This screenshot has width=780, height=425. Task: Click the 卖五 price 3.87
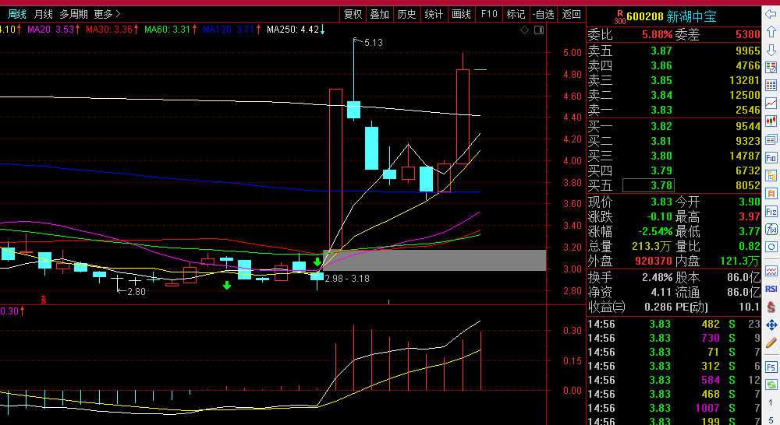point(661,51)
